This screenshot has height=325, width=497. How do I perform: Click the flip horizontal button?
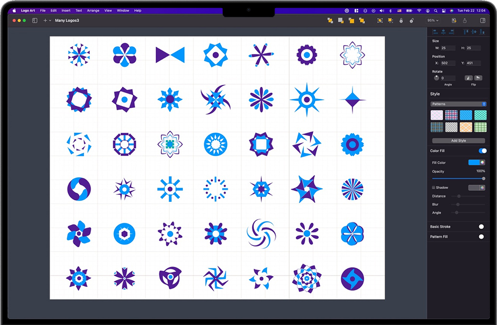tap(469, 78)
